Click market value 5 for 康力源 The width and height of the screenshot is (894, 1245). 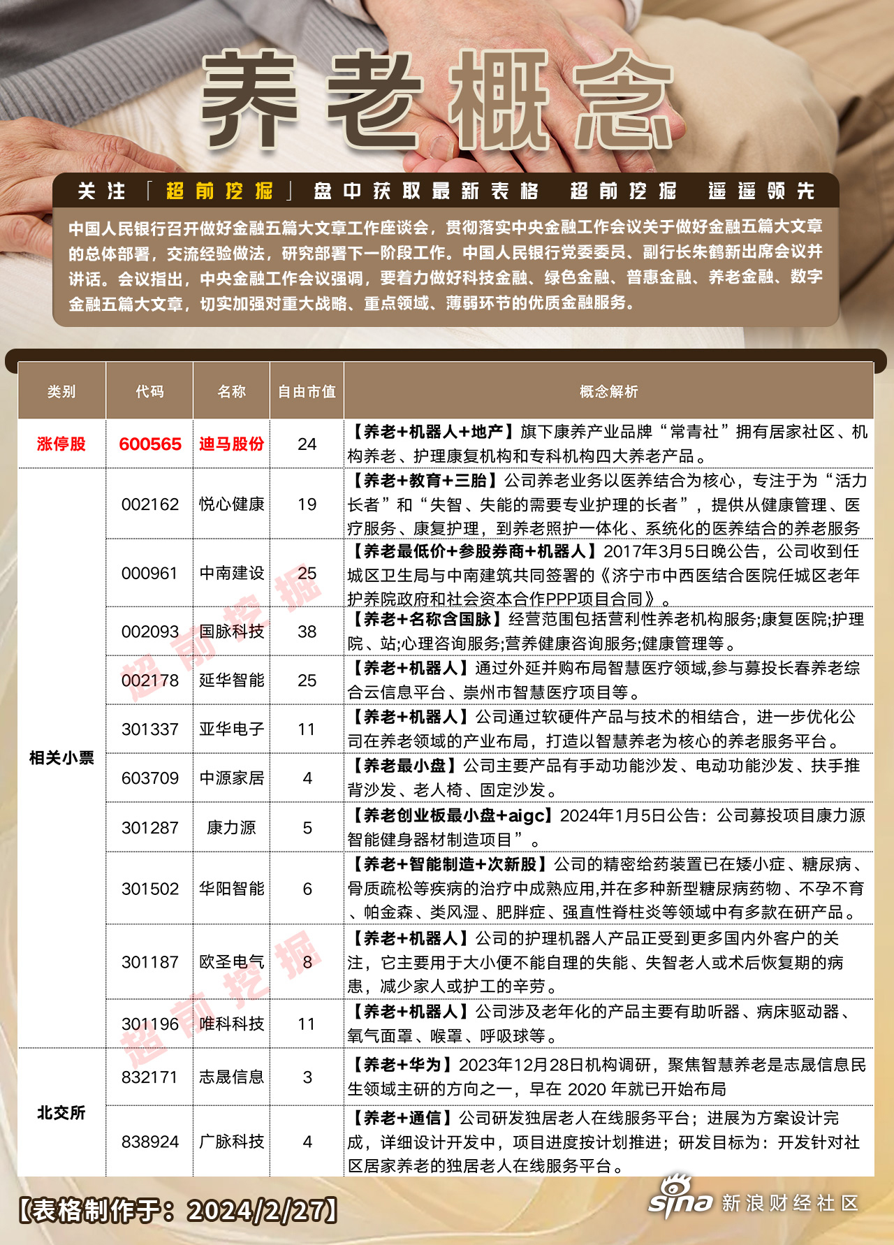coord(307,828)
